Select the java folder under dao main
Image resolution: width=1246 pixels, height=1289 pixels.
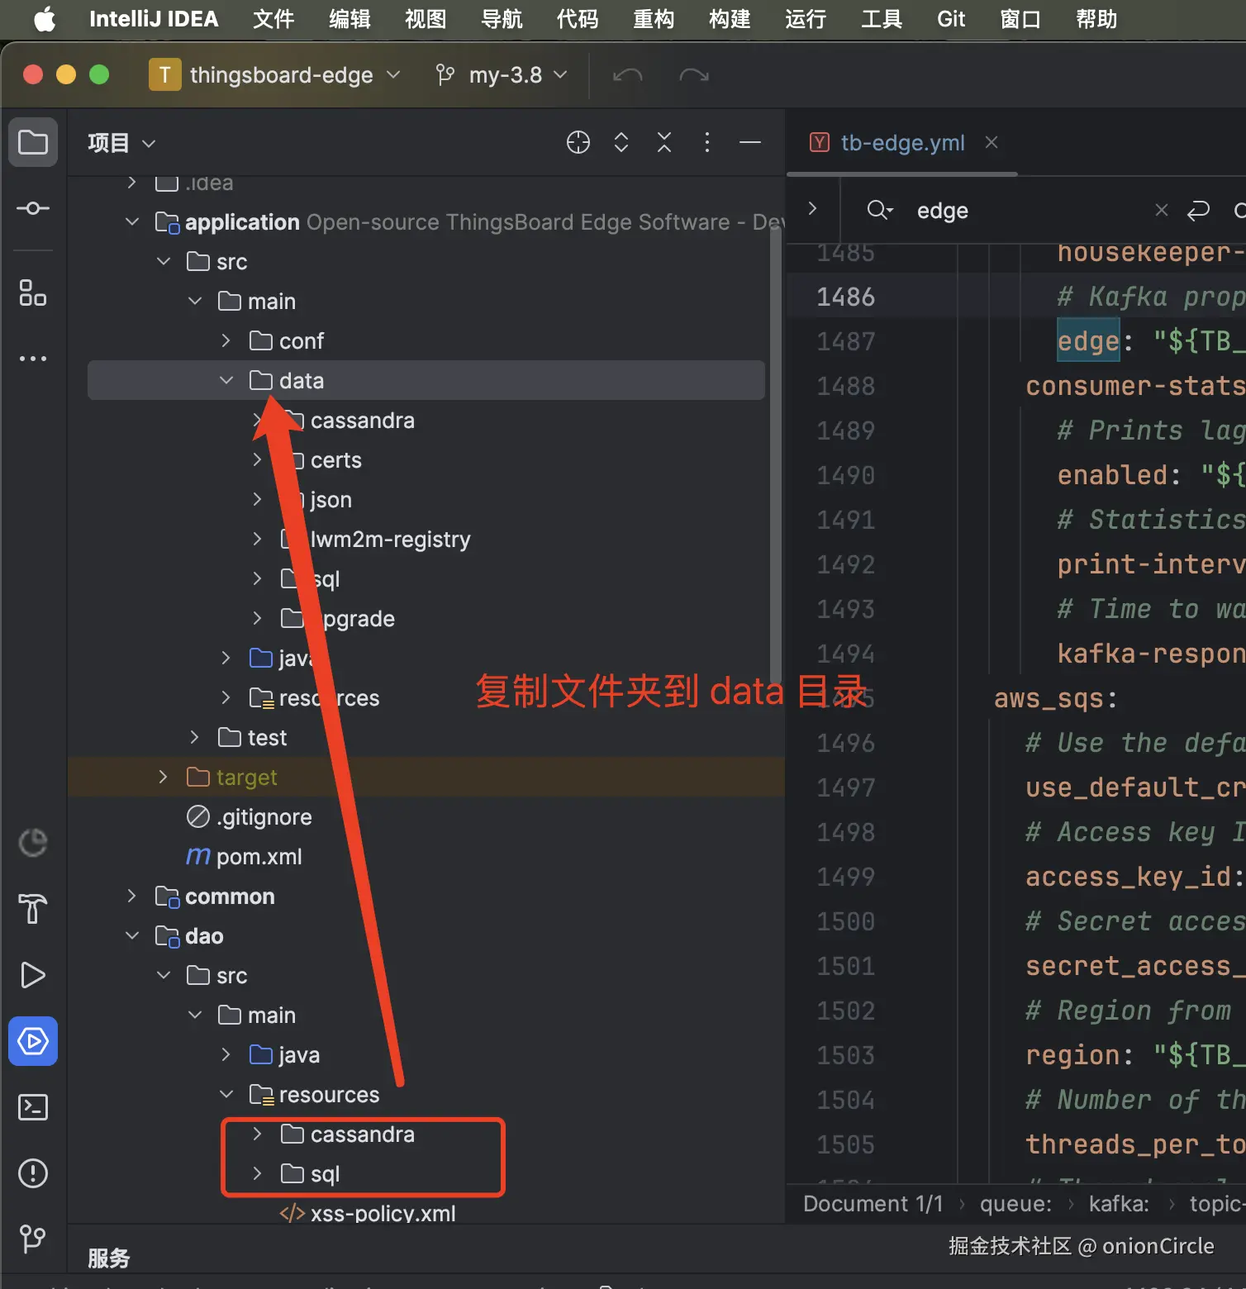(298, 1055)
